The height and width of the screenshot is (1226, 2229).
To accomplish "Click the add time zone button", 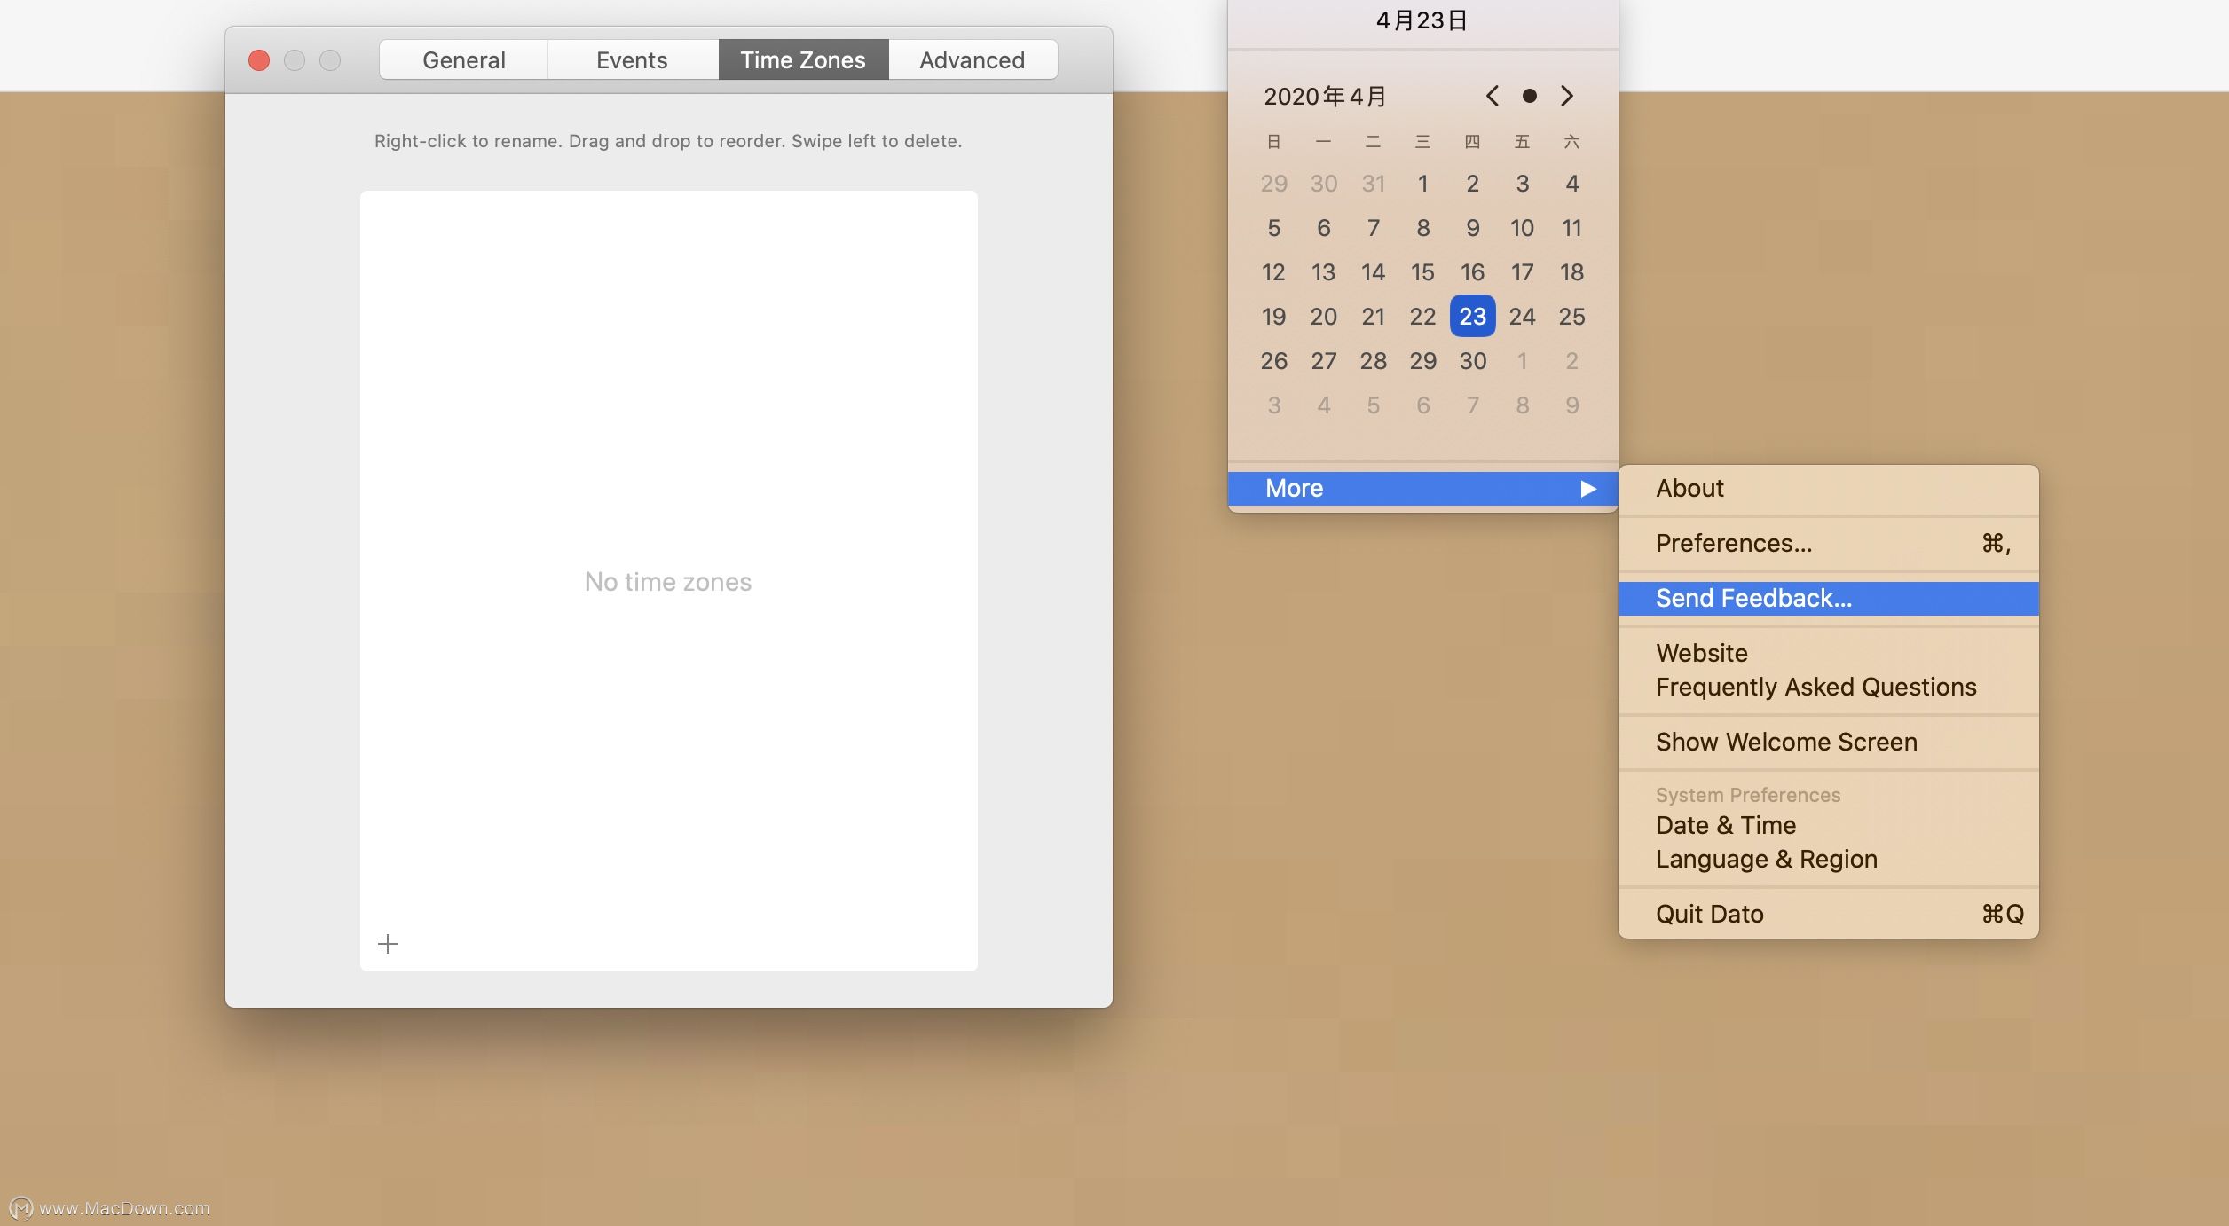I will [x=387, y=944].
